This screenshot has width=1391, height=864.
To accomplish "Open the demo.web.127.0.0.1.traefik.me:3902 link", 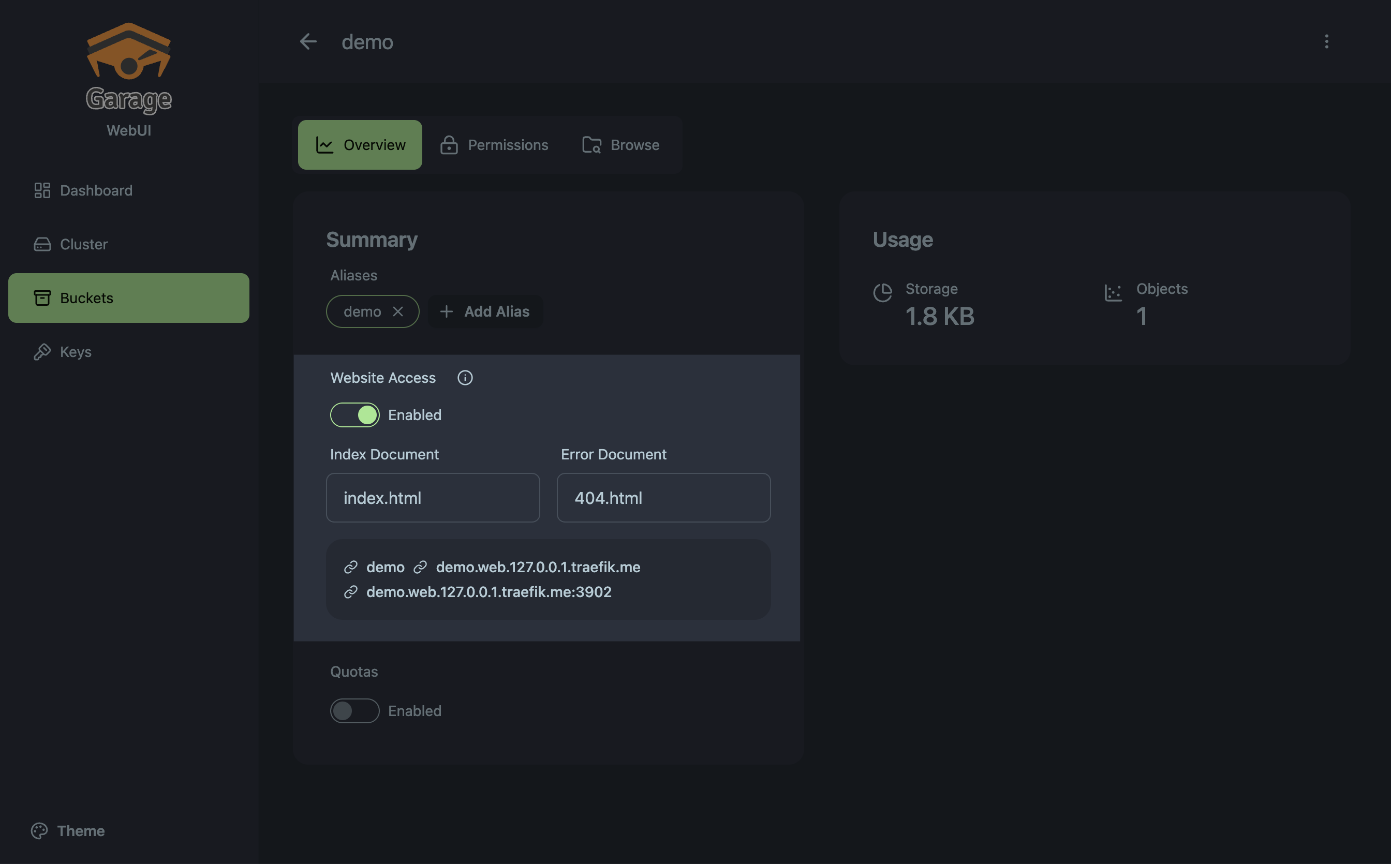I will (x=489, y=592).
